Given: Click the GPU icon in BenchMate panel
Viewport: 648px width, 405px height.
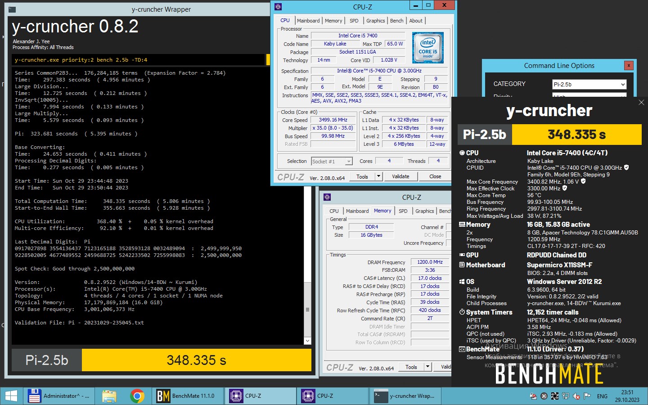Looking at the screenshot, I should click(462, 255).
